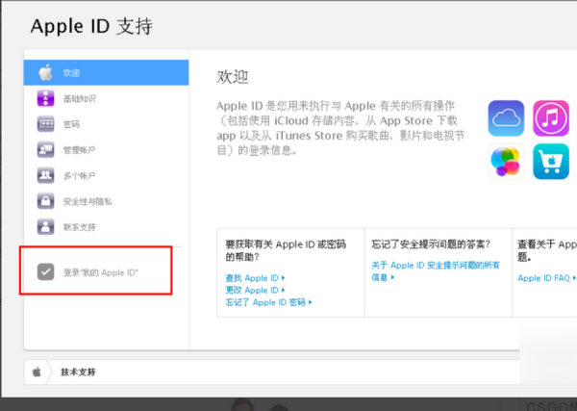Screen dimensions: 577x411
Task: Open the 管理帐户 account card icon
Action: pyautogui.click(x=45, y=150)
